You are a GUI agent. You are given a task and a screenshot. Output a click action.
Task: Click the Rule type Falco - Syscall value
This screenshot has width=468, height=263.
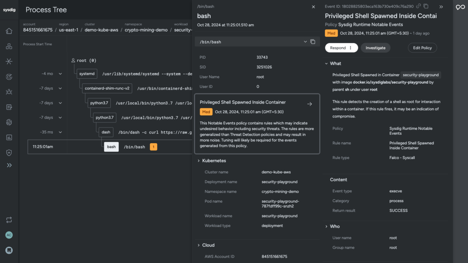coord(402,158)
